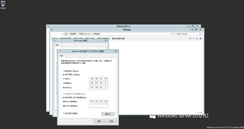Screen dimensions: 244x129
Task: Minimize the 网络和共享中心 window
Action: tap(189, 26)
